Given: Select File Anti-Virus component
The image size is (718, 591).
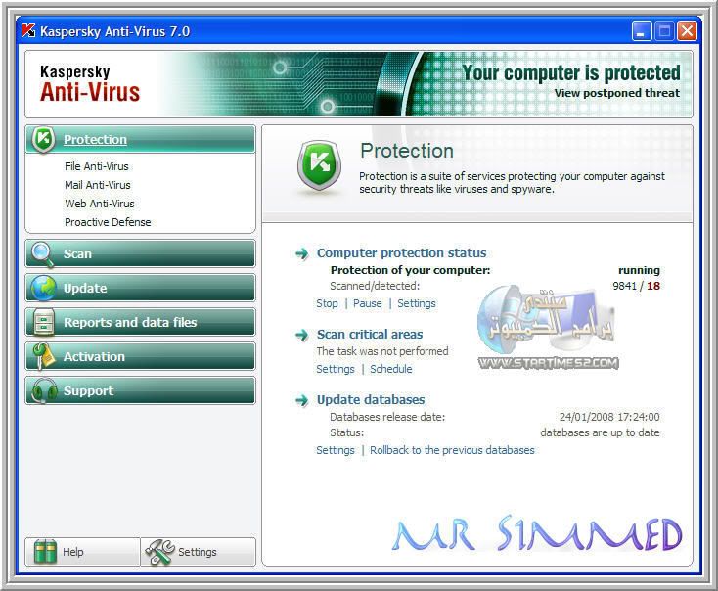Looking at the screenshot, I should click(97, 166).
